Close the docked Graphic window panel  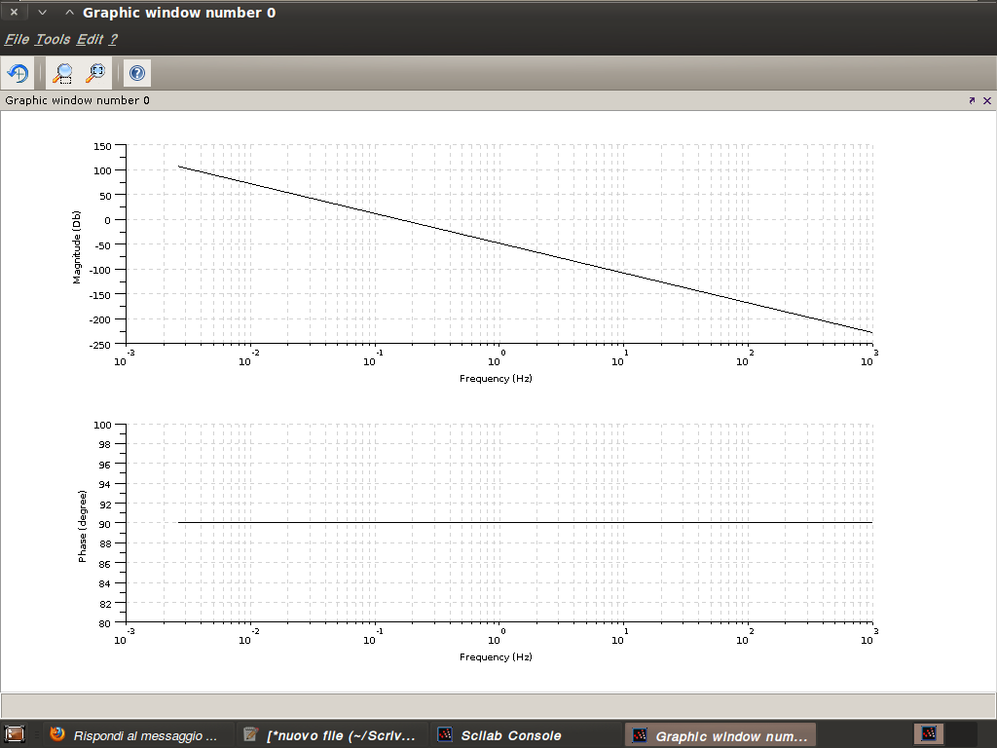(x=986, y=100)
